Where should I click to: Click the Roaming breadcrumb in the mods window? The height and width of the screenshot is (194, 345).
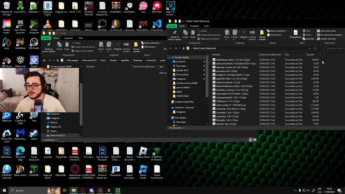(x=137, y=60)
